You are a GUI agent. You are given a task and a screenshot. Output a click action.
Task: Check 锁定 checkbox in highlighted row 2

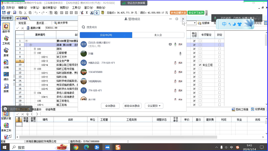pos(220,45)
